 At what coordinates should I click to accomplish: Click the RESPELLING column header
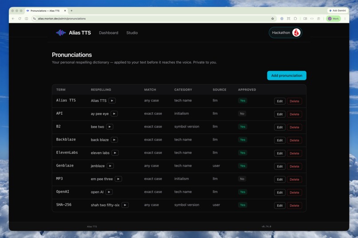click(x=101, y=90)
